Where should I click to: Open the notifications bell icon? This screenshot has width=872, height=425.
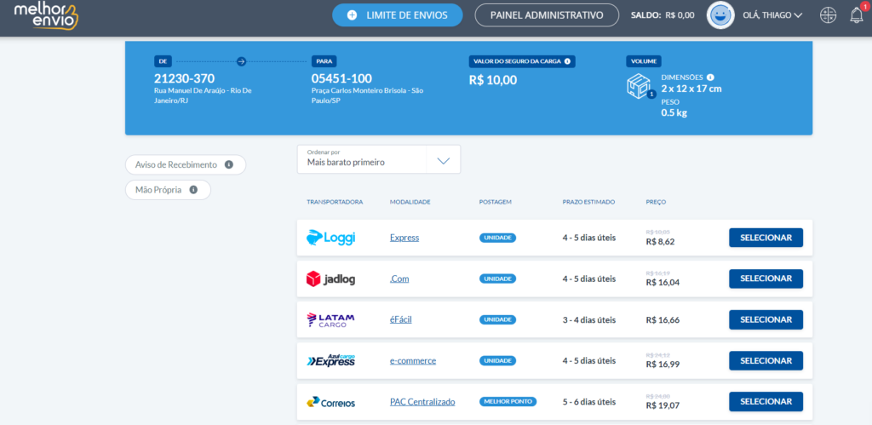tap(857, 15)
